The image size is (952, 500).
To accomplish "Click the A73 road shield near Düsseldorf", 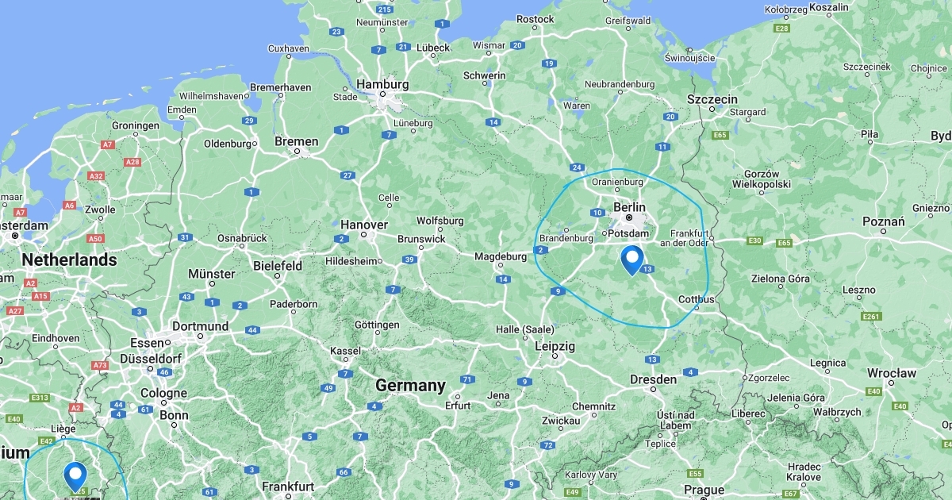I will pos(99,365).
